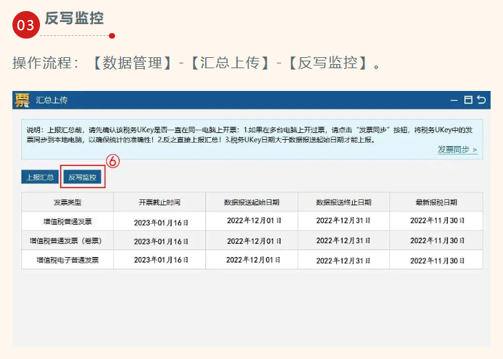Select the 增值税普通发票（卷票） row
This screenshot has height=359, width=503.
click(x=68, y=241)
